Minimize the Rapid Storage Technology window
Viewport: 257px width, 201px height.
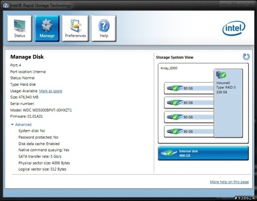point(224,4)
